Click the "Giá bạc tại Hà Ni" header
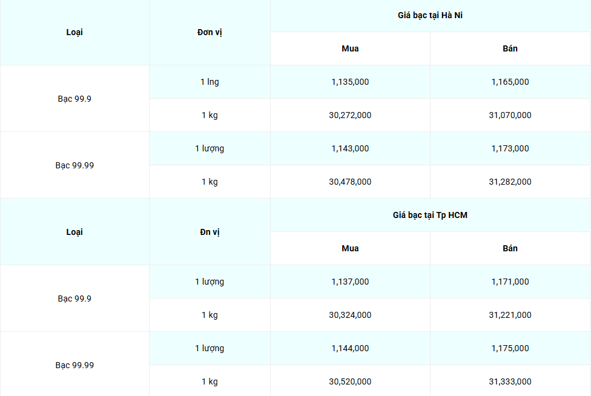The height and width of the screenshot is (396, 591). pos(430,16)
